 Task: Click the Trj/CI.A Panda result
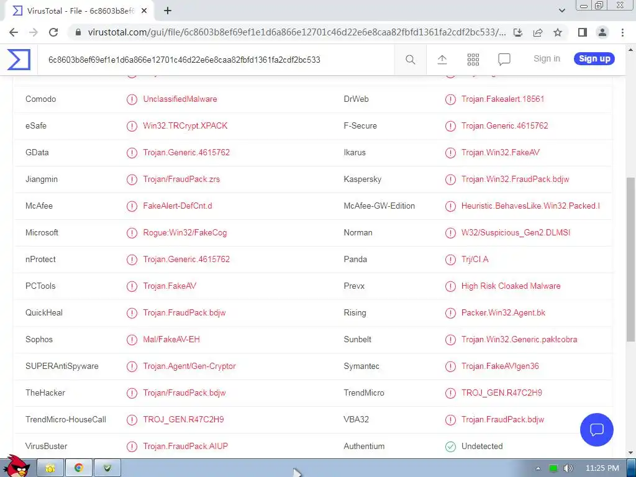point(475,259)
